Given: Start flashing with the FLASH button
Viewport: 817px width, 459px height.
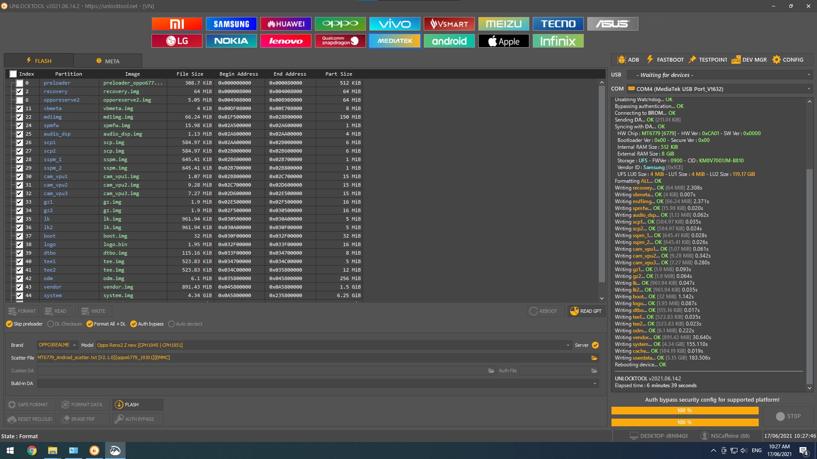Looking at the screenshot, I should (x=137, y=405).
